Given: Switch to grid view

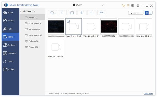Looking at the screenshot, I should coord(147,13).
